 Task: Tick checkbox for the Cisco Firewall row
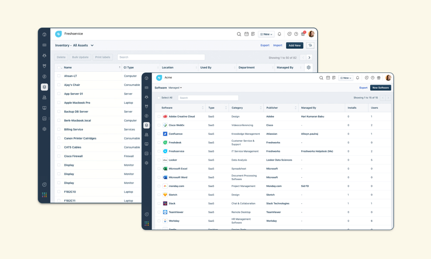[x=59, y=156]
